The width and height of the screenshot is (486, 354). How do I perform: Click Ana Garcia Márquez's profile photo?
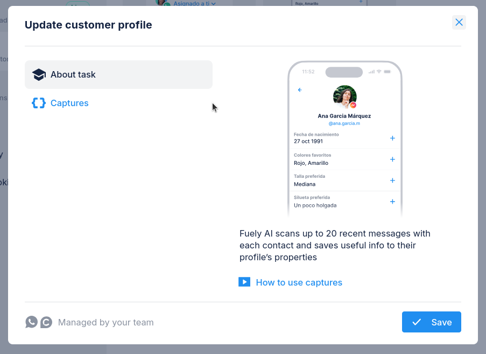344,96
